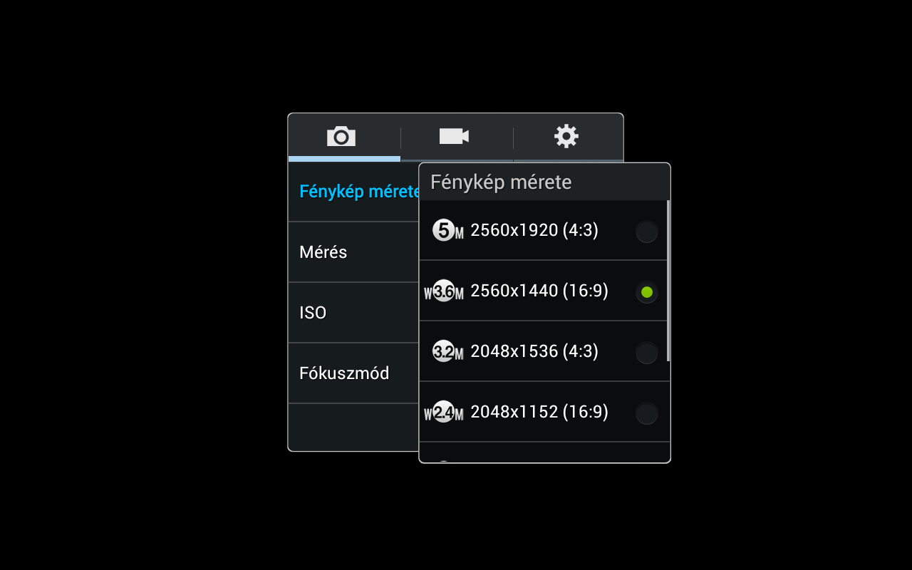The width and height of the screenshot is (912, 570).
Task: Tap the 3.2M resolution icon
Action: [x=448, y=351]
